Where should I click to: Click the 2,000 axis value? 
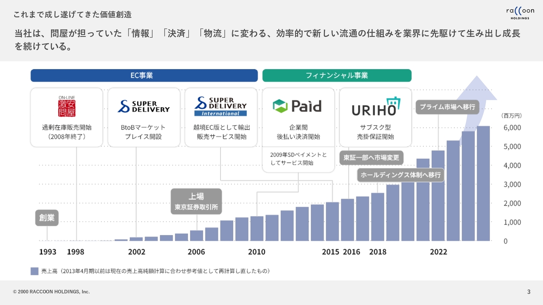(x=512, y=203)
